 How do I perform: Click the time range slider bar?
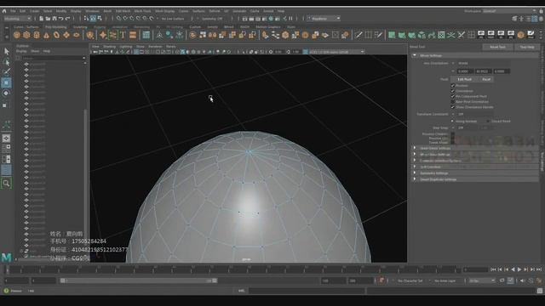[138, 280]
